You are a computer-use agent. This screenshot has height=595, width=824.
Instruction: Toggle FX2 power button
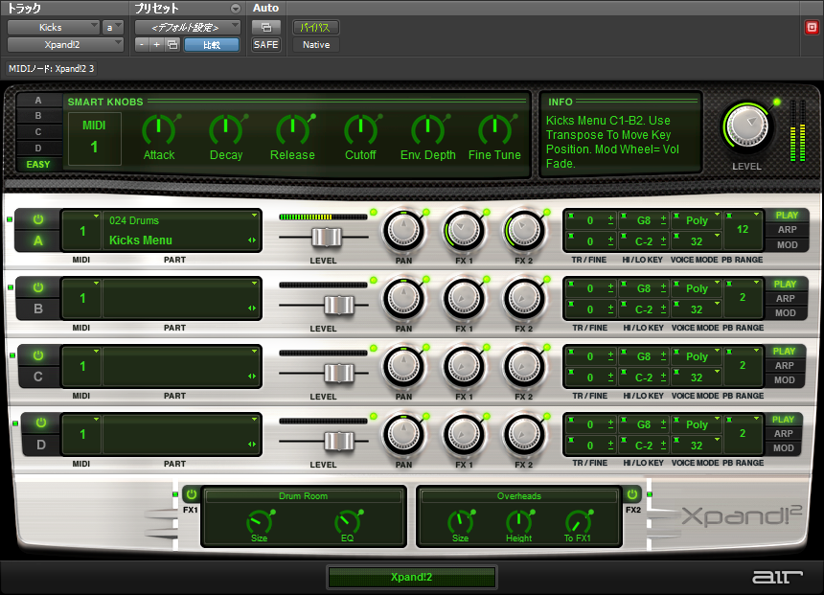(x=632, y=494)
